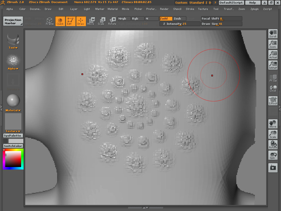Click the Help button
The height and width of the screenshot is (211, 281).
(x=252, y=2)
